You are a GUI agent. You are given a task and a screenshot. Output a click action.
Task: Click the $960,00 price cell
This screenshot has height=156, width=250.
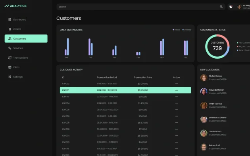pyautogui.click(x=143, y=97)
